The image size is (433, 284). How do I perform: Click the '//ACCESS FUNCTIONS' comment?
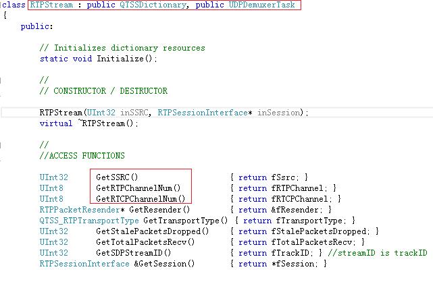[x=82, y=156]
